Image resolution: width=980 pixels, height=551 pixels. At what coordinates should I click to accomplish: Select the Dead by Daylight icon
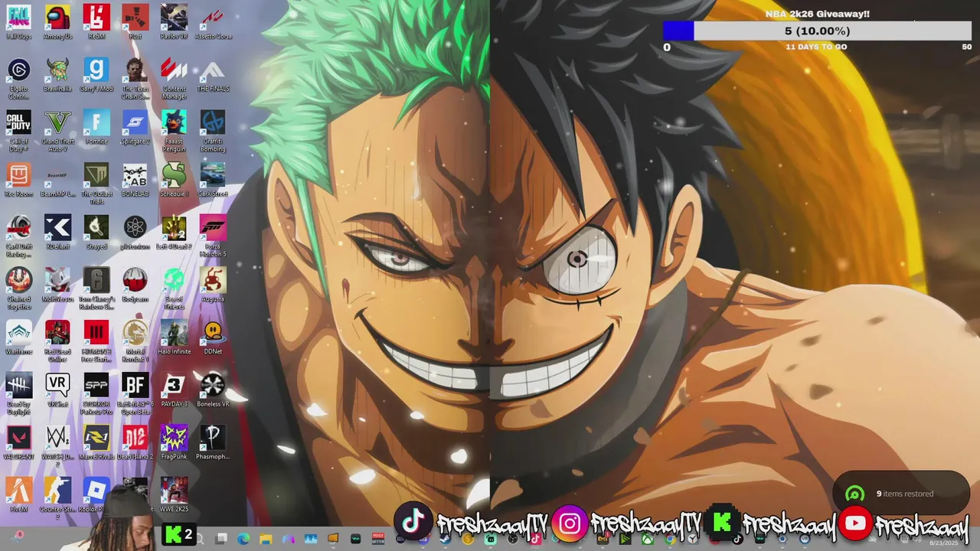[x=18, y=393]
